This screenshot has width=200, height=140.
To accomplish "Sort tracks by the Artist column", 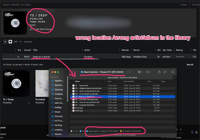I will click(87, 50).
